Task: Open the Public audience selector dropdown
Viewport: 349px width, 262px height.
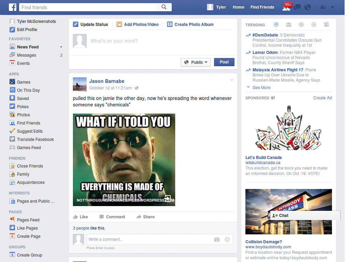Action: [195, 62]
